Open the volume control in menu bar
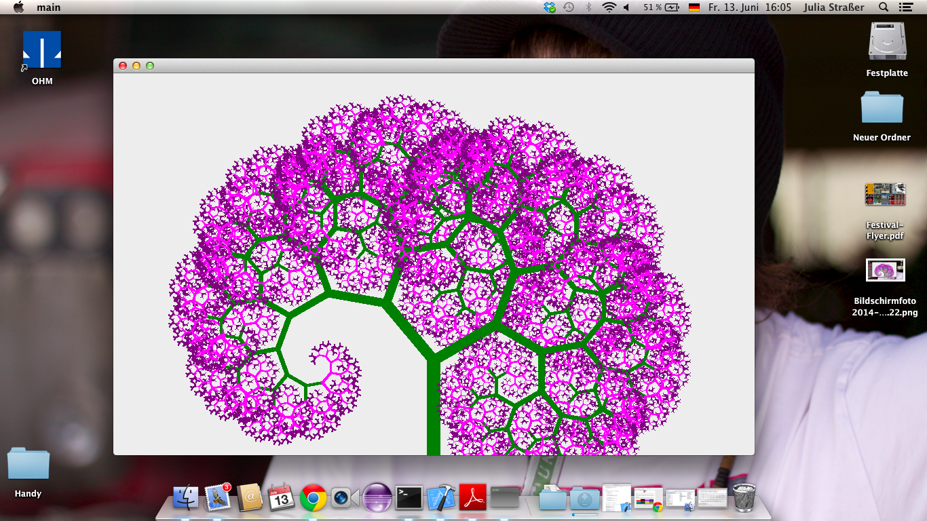Viewport: 927px width, 521px height. (x=626, y=7)
